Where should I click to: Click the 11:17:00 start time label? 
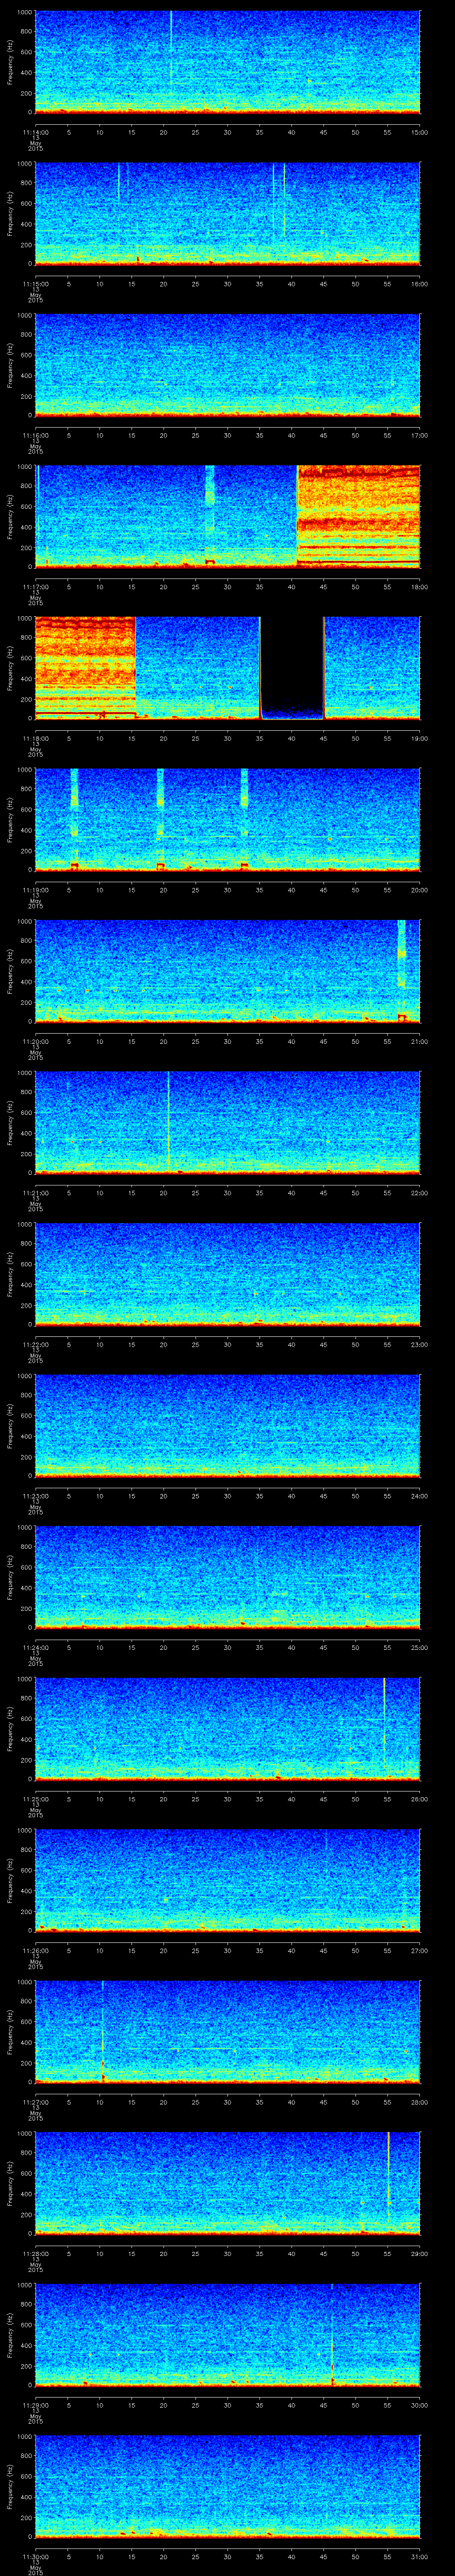[x=35, y=587]
